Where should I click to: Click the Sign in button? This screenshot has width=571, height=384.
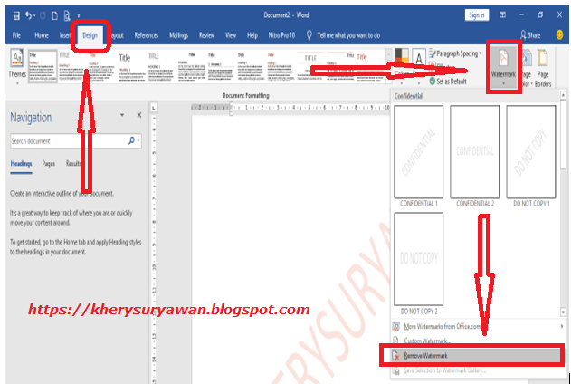pyautogui.click(x=477, y=14)
